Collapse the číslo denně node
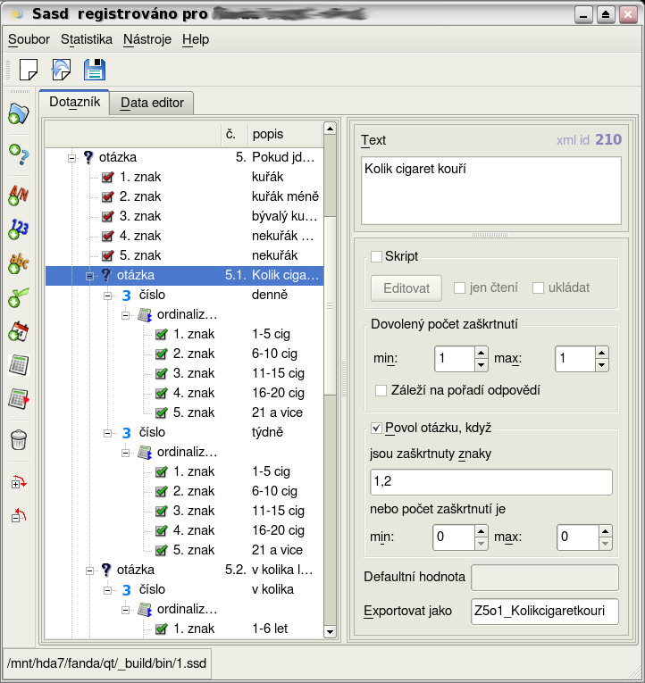Viewport: 645px width, 683px height. [107, 296]
